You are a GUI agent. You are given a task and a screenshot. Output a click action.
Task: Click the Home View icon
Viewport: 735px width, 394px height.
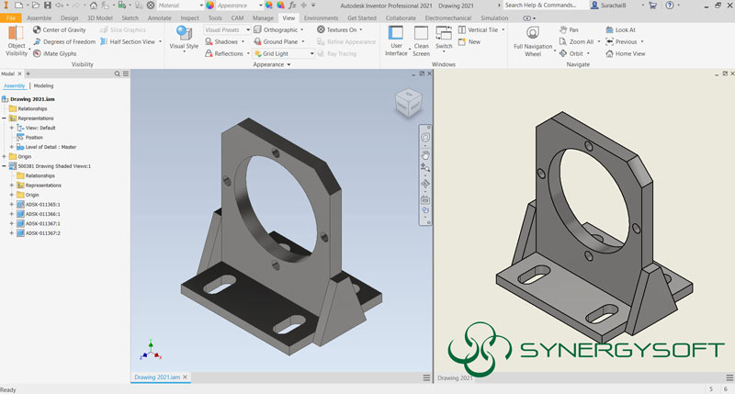pos(608,53)
